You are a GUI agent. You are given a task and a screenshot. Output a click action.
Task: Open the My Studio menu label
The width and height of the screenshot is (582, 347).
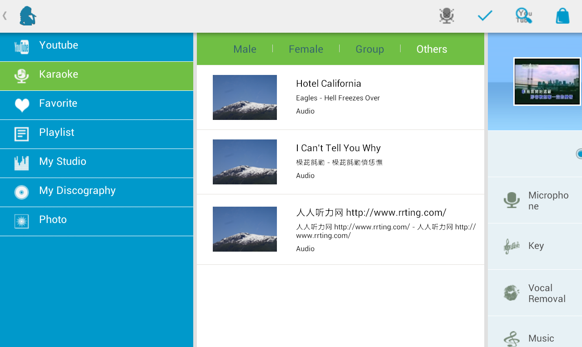63,161
